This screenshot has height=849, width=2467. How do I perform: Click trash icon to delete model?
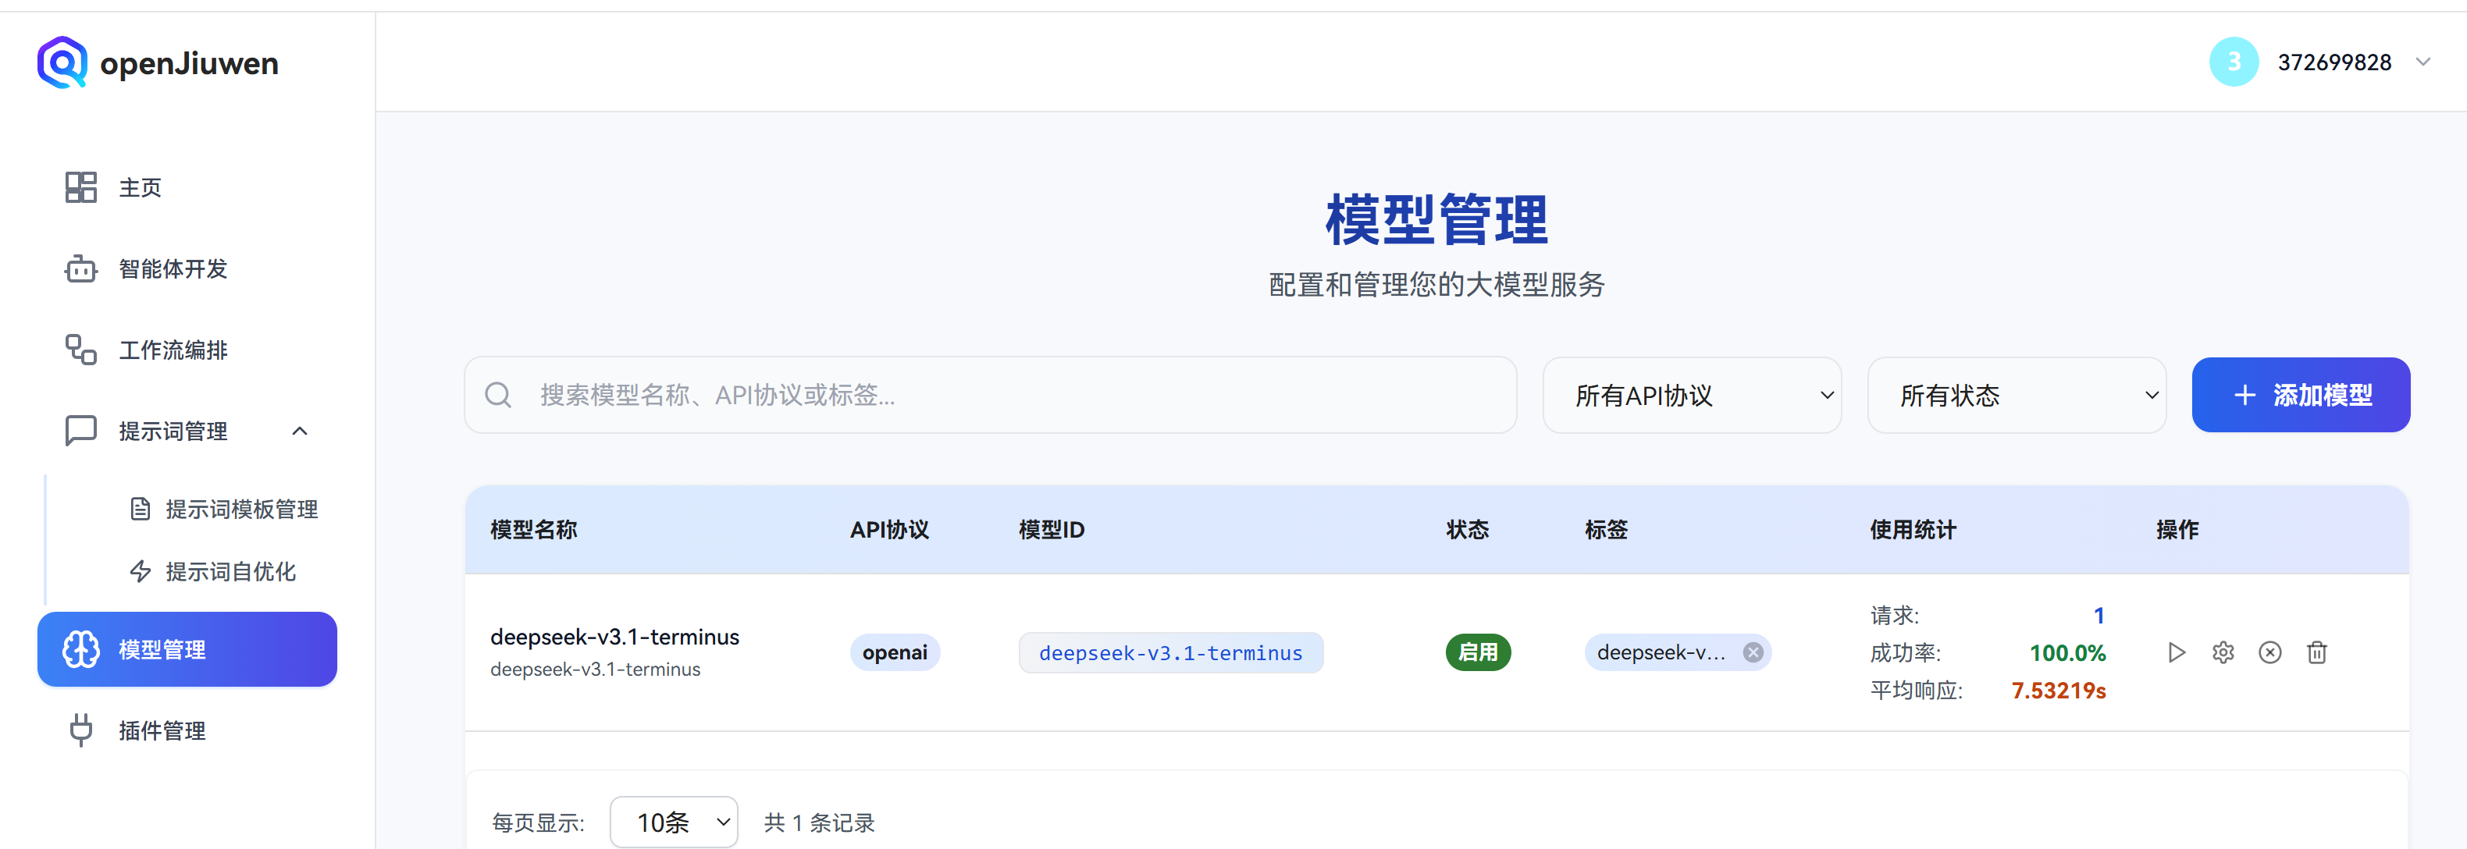click(x=2316, y=653)
